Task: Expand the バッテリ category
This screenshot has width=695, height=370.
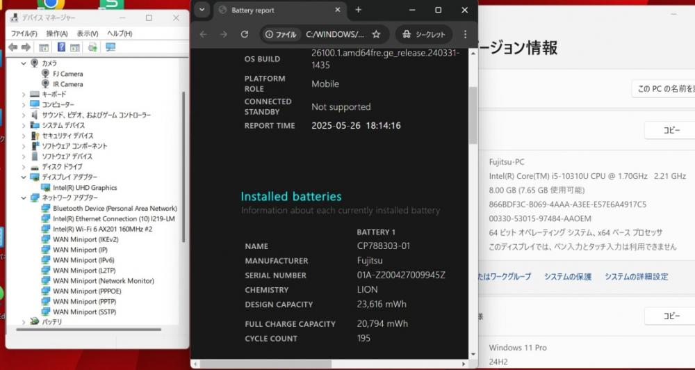Action: [x=24, y=322]
